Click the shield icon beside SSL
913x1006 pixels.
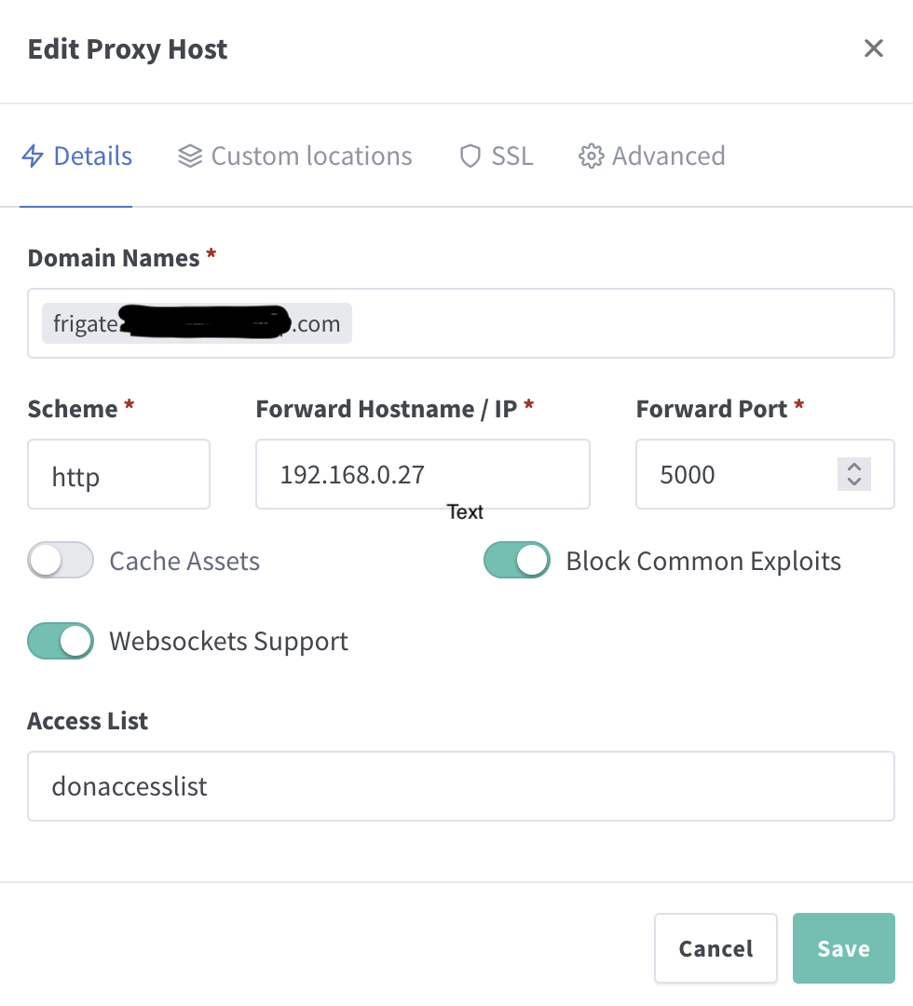point(470,156)
